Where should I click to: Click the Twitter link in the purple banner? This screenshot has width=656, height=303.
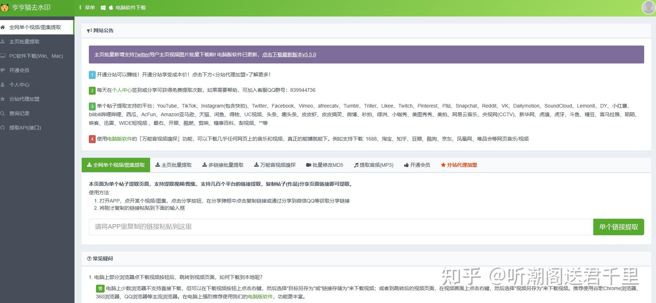142,55
